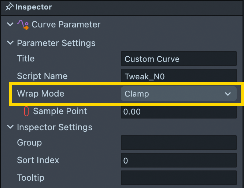The image size is (244, 188).
Task: Click the Script Name field Tweak_N0
Action: click(178, 76)
